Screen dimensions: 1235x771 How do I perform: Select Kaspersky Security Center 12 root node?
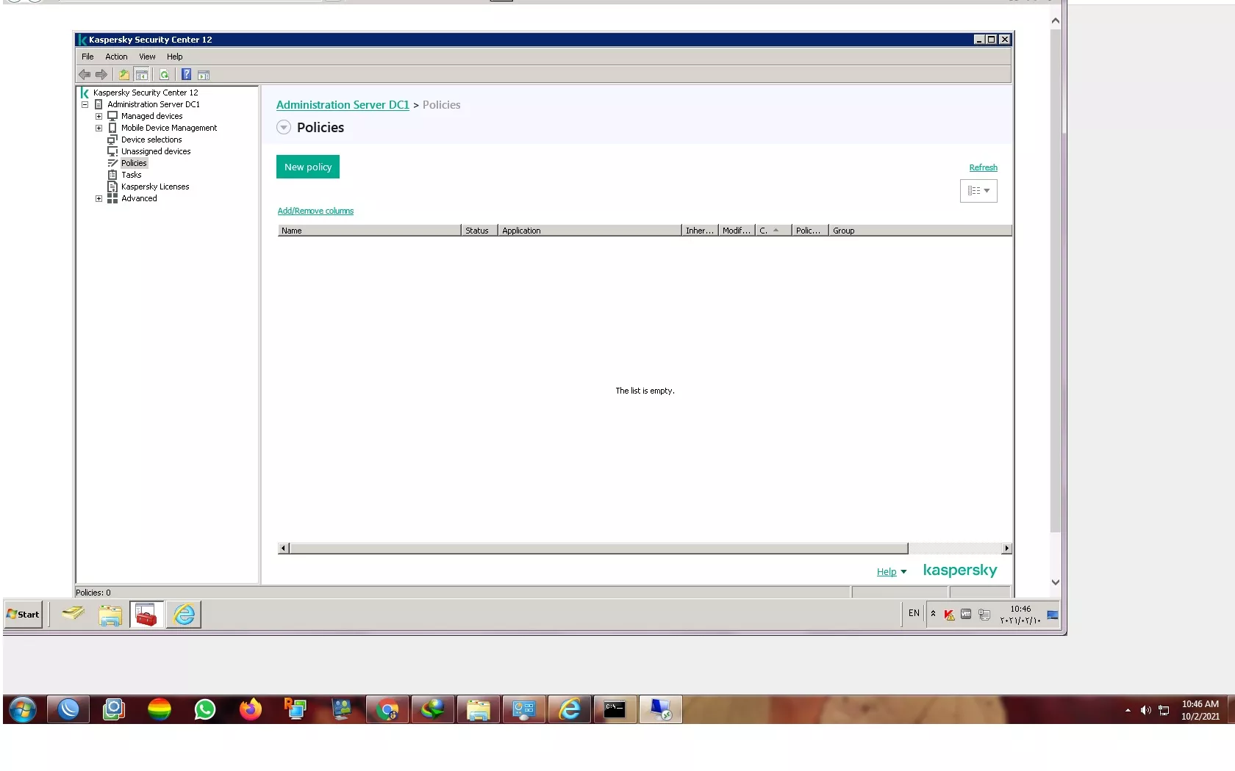(x=146, y=93)
